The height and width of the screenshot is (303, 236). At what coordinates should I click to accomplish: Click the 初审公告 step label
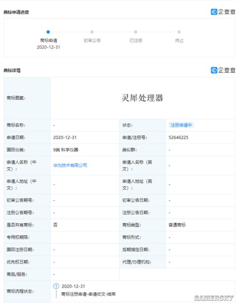click(x=92, y=40)
